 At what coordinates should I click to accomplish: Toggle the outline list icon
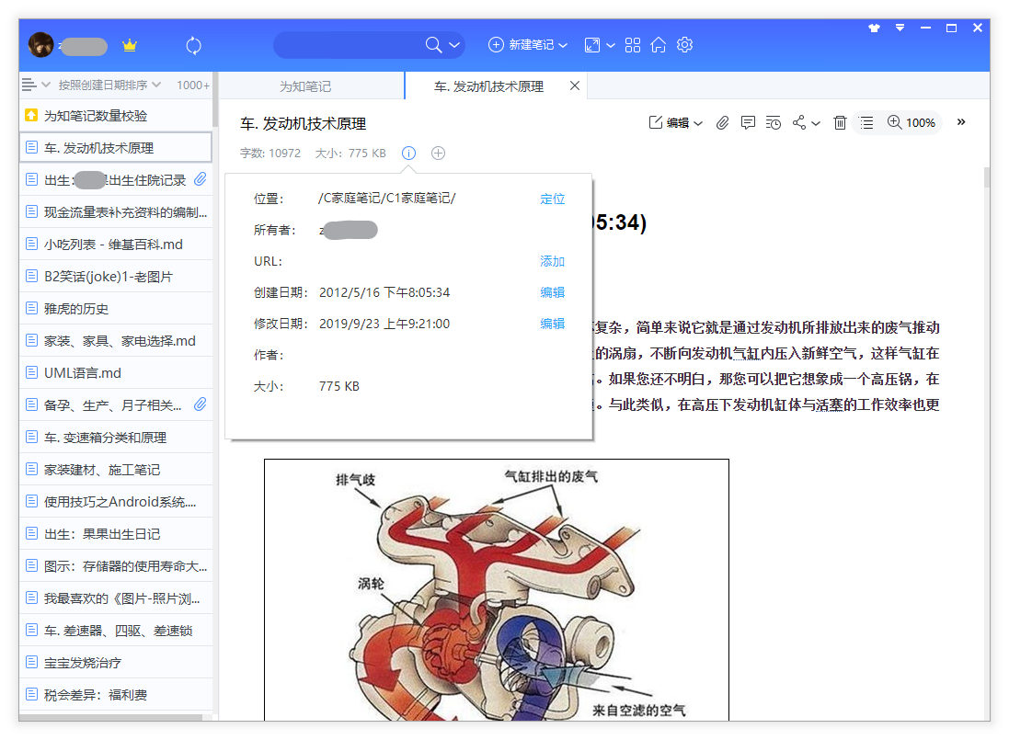(866, 123)
